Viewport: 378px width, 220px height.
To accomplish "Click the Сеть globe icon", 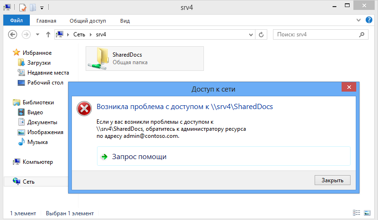I will click(17, 181).
